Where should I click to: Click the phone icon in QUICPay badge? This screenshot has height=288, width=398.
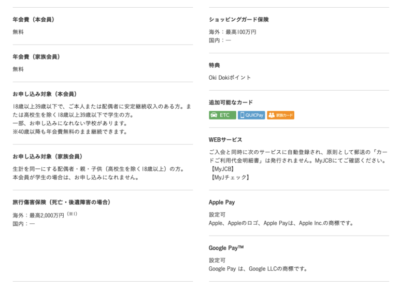click(242, 115)
